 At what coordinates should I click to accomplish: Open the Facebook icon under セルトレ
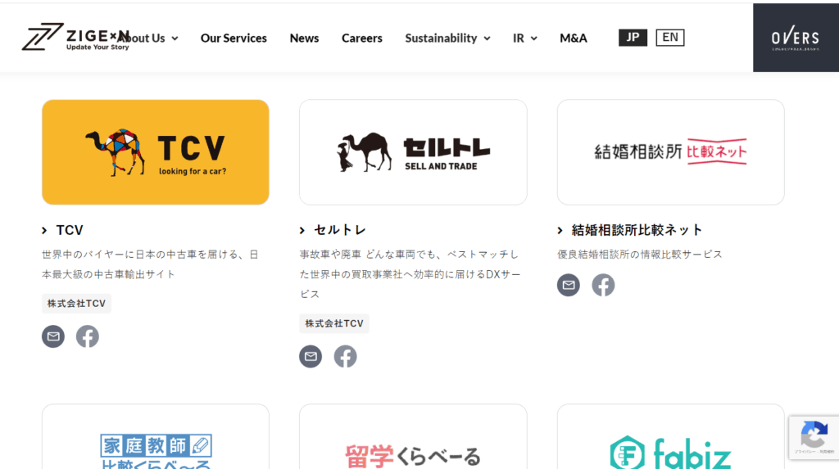pos(345,356)
